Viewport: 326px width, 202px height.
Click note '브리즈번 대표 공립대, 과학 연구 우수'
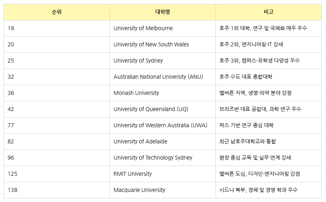pos(260,109)
